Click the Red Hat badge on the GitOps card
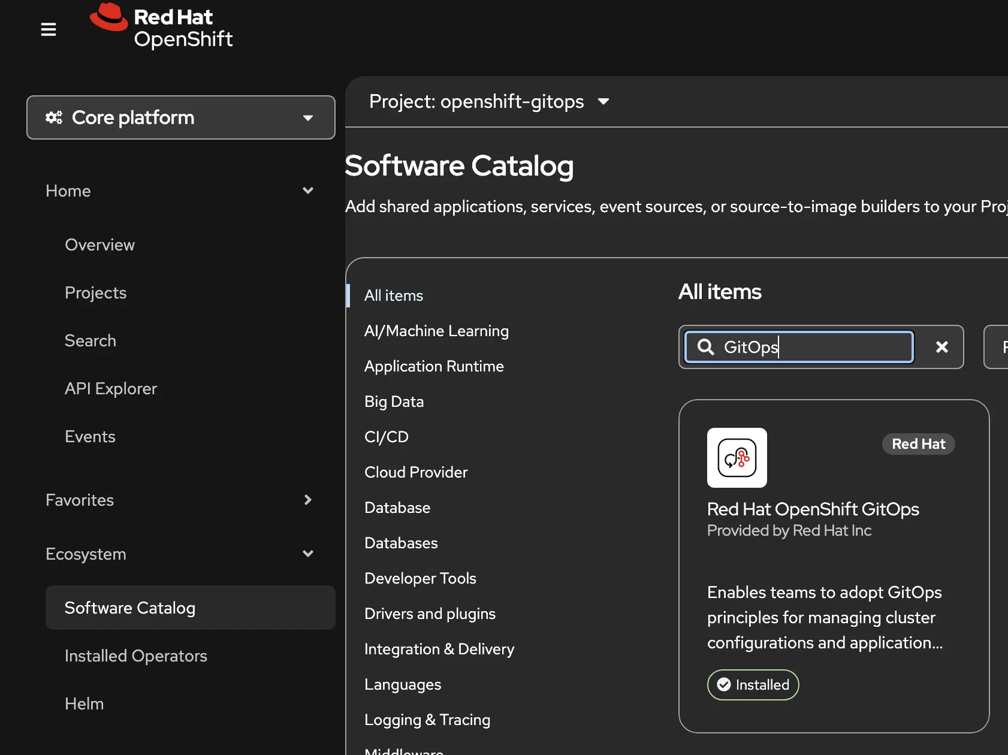Viewport: 1008px width, 755px height. 918,443
